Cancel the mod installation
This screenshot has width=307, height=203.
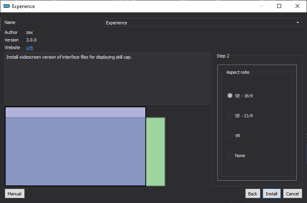pyautogui.click(x=292, y=194)
